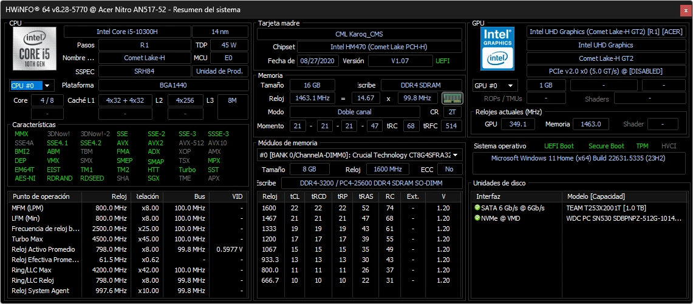Click the tRFC 514 value
This screenshot has height=304, width=693.
(451, 126)
